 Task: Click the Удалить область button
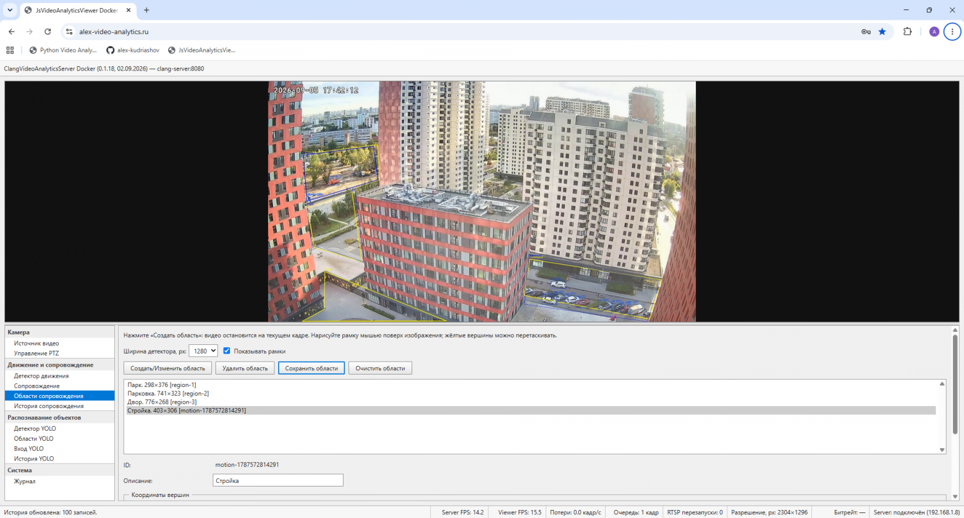[x=245, y=368]
